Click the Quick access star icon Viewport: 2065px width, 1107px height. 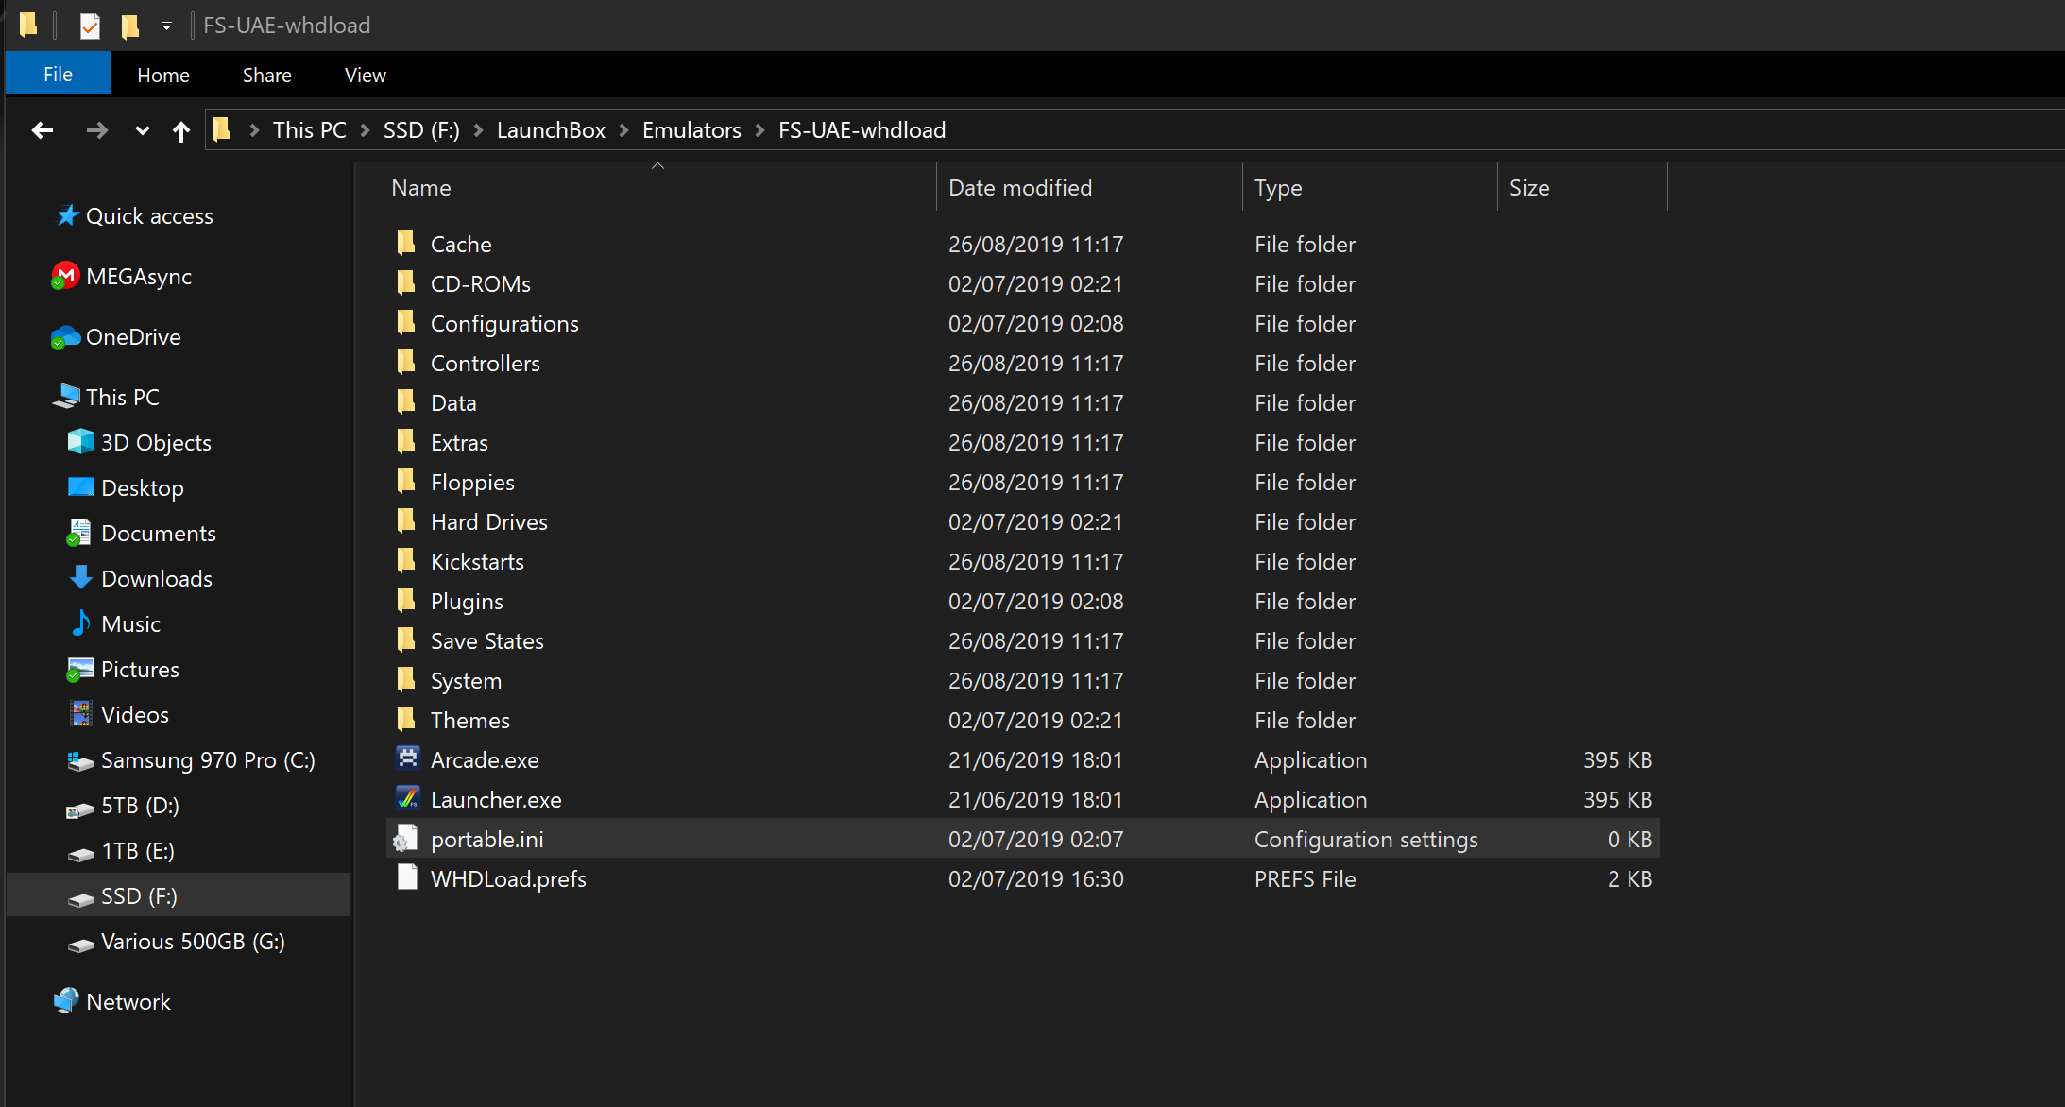(67, 215)
